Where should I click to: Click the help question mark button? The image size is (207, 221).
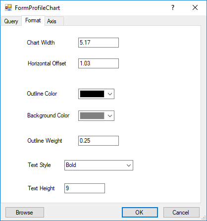[173, 7]
